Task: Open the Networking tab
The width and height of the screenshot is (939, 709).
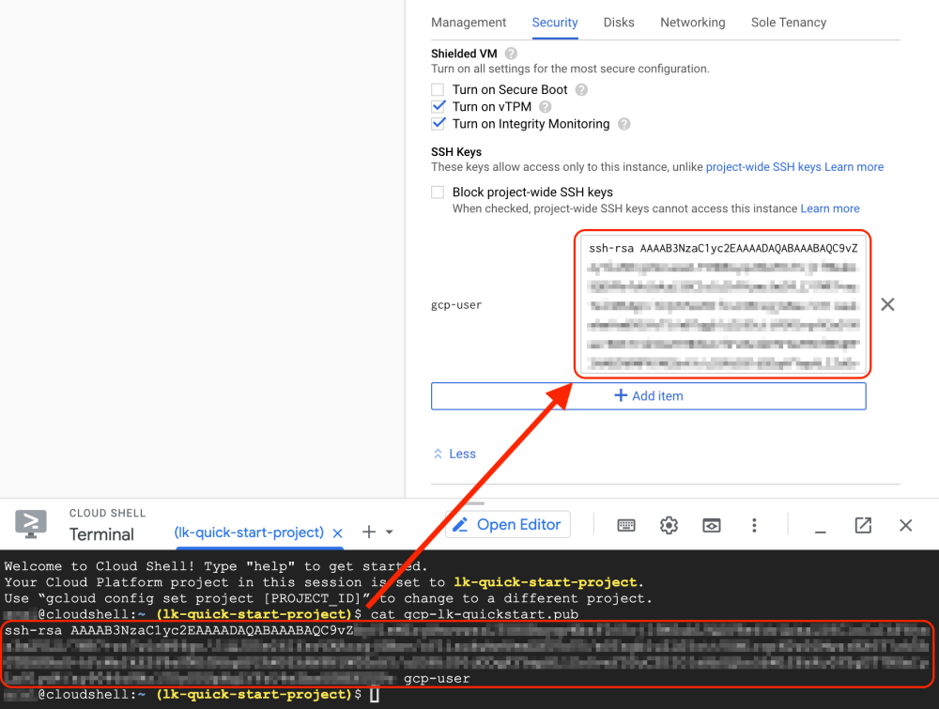Action: tap(692, 23)
